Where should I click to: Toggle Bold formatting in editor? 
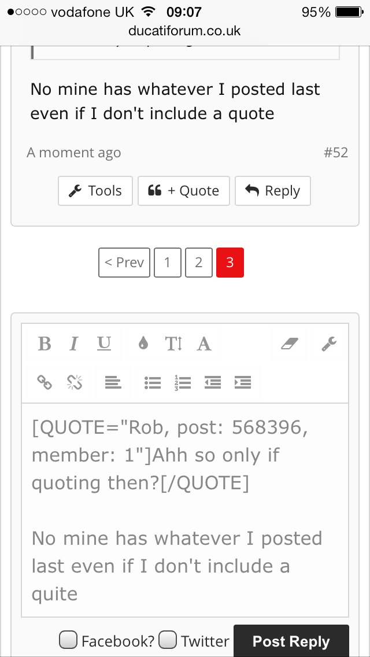point(45,344)
